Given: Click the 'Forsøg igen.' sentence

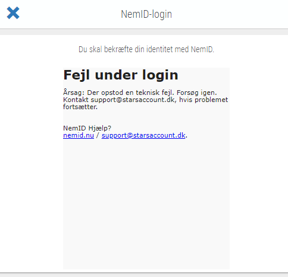Looking at the screenshot, I should (197, 93).
